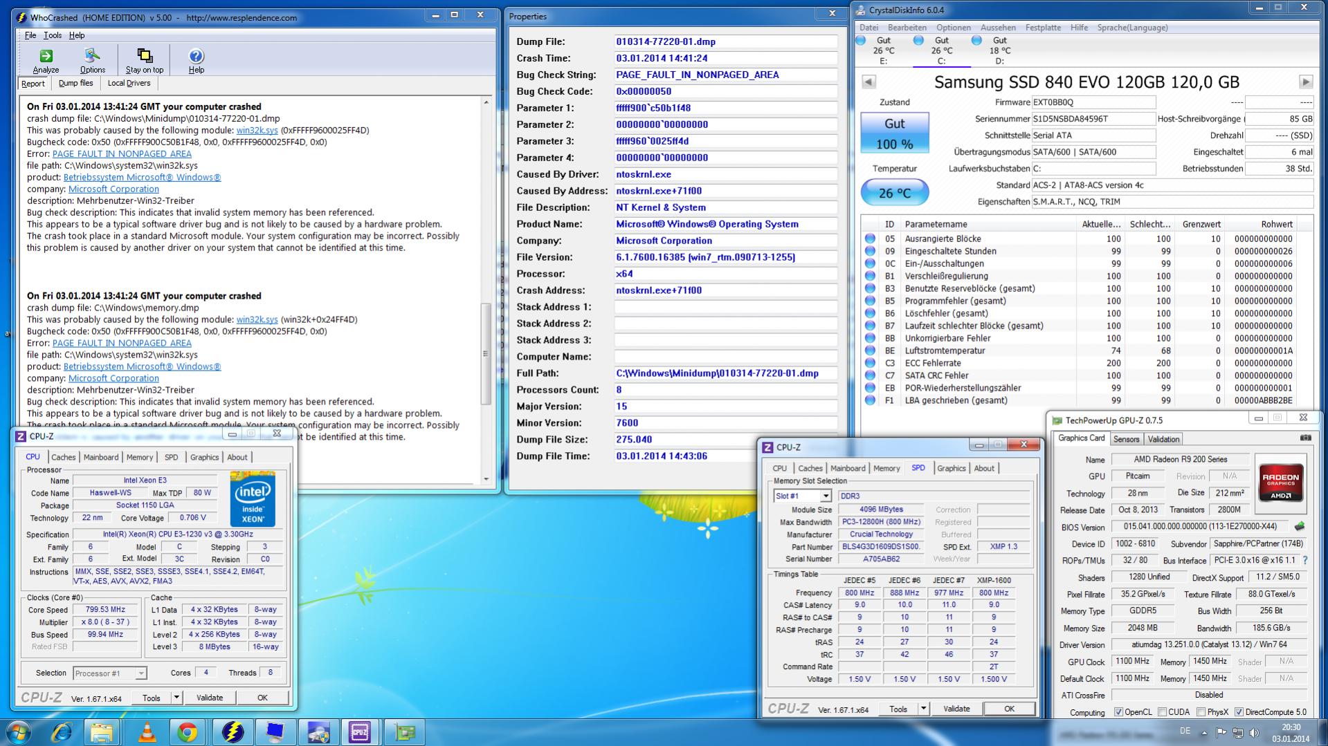Open Windows Explorer from the taskbar
1328x746 pixels.
coord(102,731)
